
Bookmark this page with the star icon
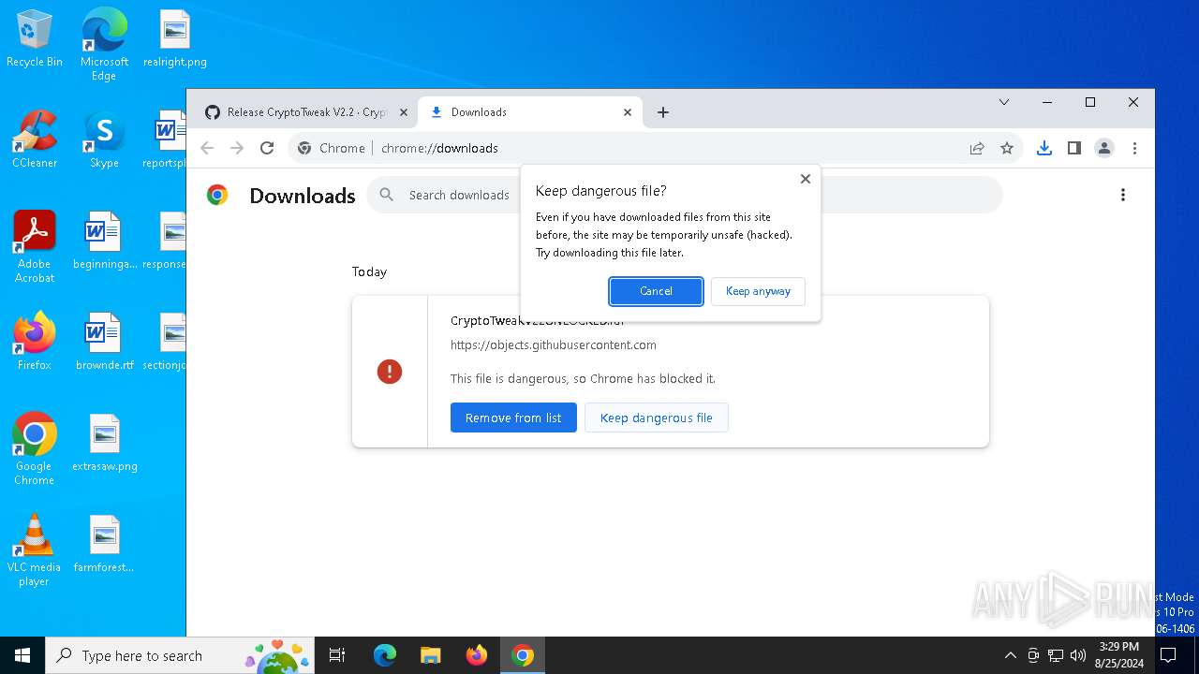[1007, 148]
